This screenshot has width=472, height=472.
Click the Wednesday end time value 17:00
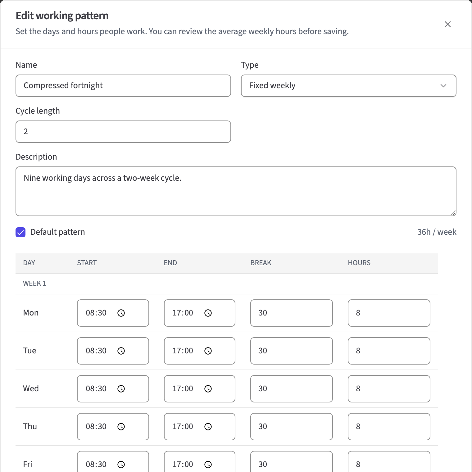pyautogui.click(x=183, y=389)
